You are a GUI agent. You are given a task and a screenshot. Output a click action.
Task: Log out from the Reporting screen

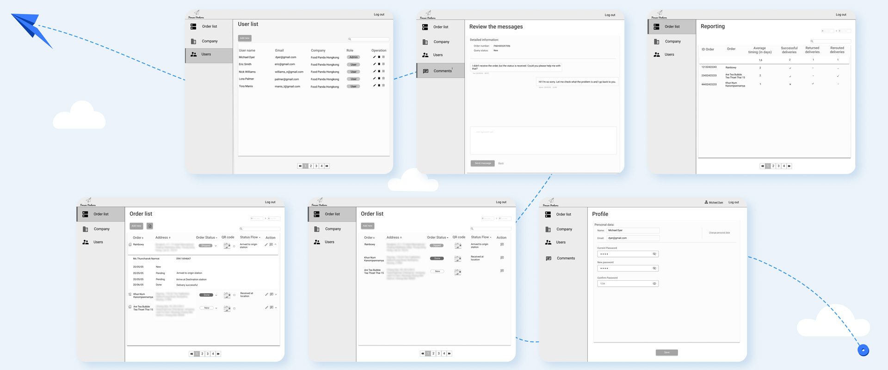pyautogui.click(x=841, y=14)
